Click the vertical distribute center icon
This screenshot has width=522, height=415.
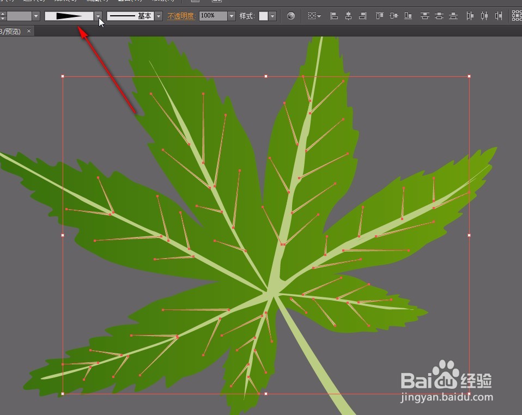click(x=440, y=16)
